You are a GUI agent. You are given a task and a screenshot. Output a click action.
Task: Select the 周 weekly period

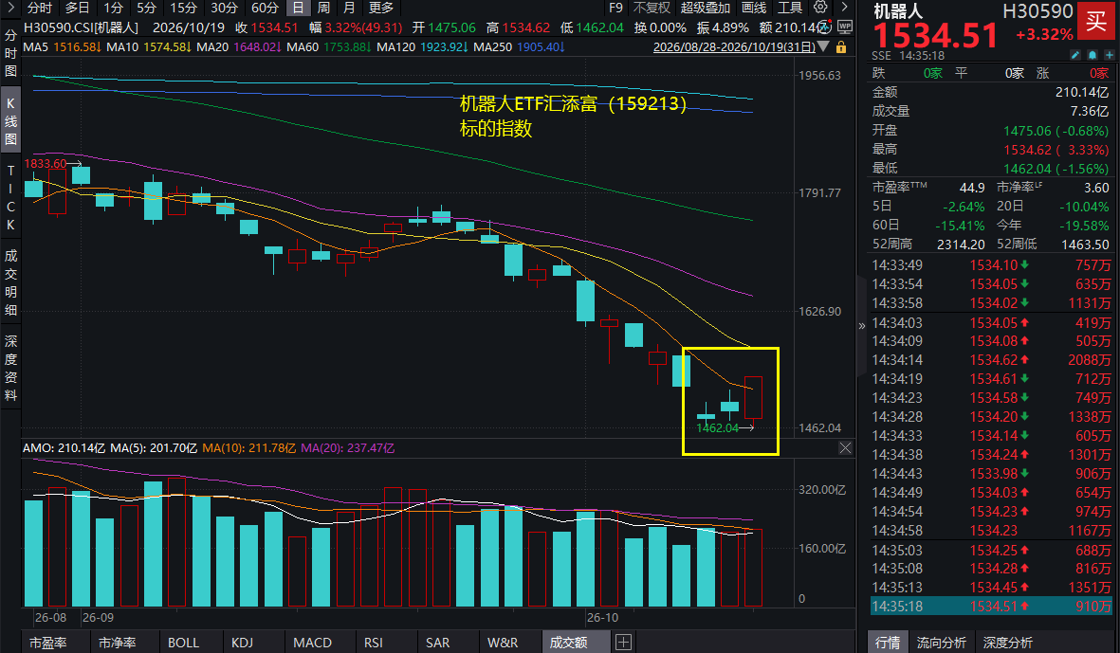pos(323,8)
